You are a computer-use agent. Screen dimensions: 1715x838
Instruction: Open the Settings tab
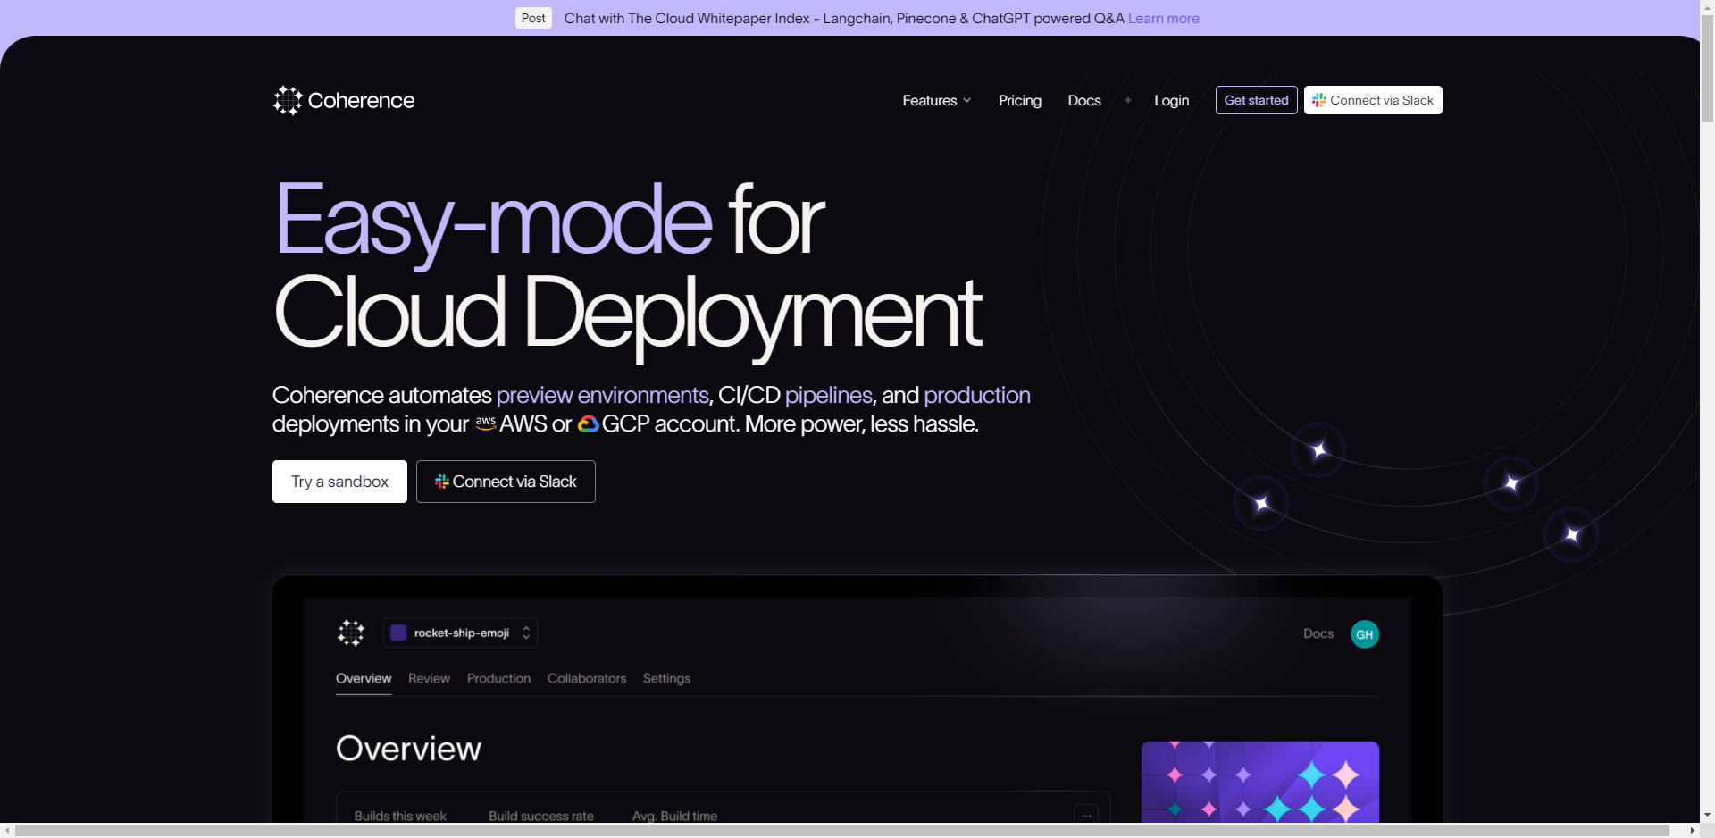coord(666,679)
